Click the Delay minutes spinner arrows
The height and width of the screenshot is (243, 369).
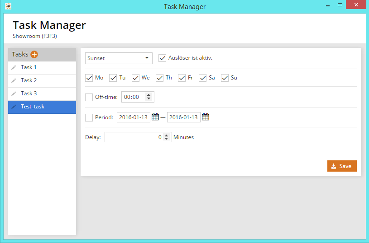[167, 137]
